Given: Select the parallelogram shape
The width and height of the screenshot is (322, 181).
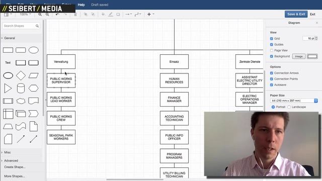Looking at the screenshot, I should [34, 75].
